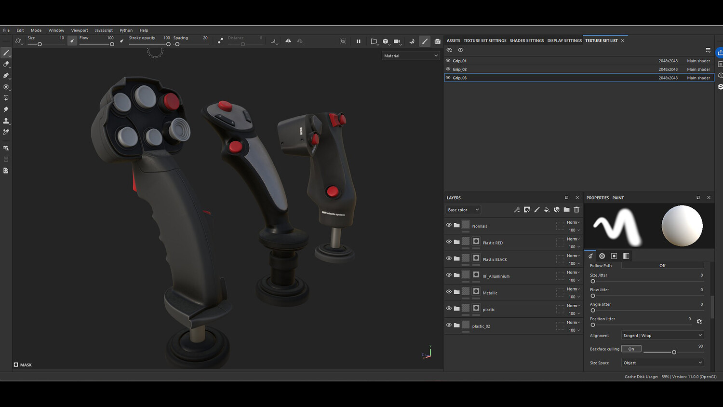Toggle Backface culling On button
The image size is (723, 407).
click(631, 349)
